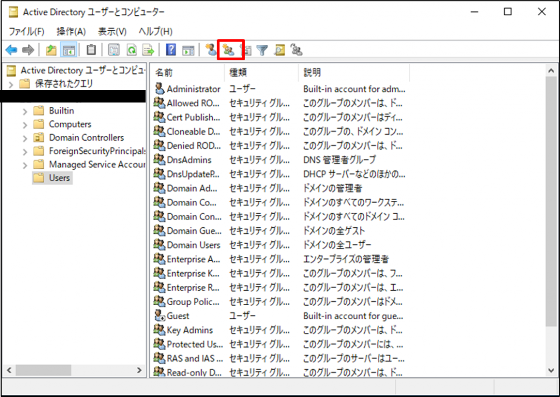Select the Domain Ad... group row
The image size is (560, 397).
[x=279, y=188]
